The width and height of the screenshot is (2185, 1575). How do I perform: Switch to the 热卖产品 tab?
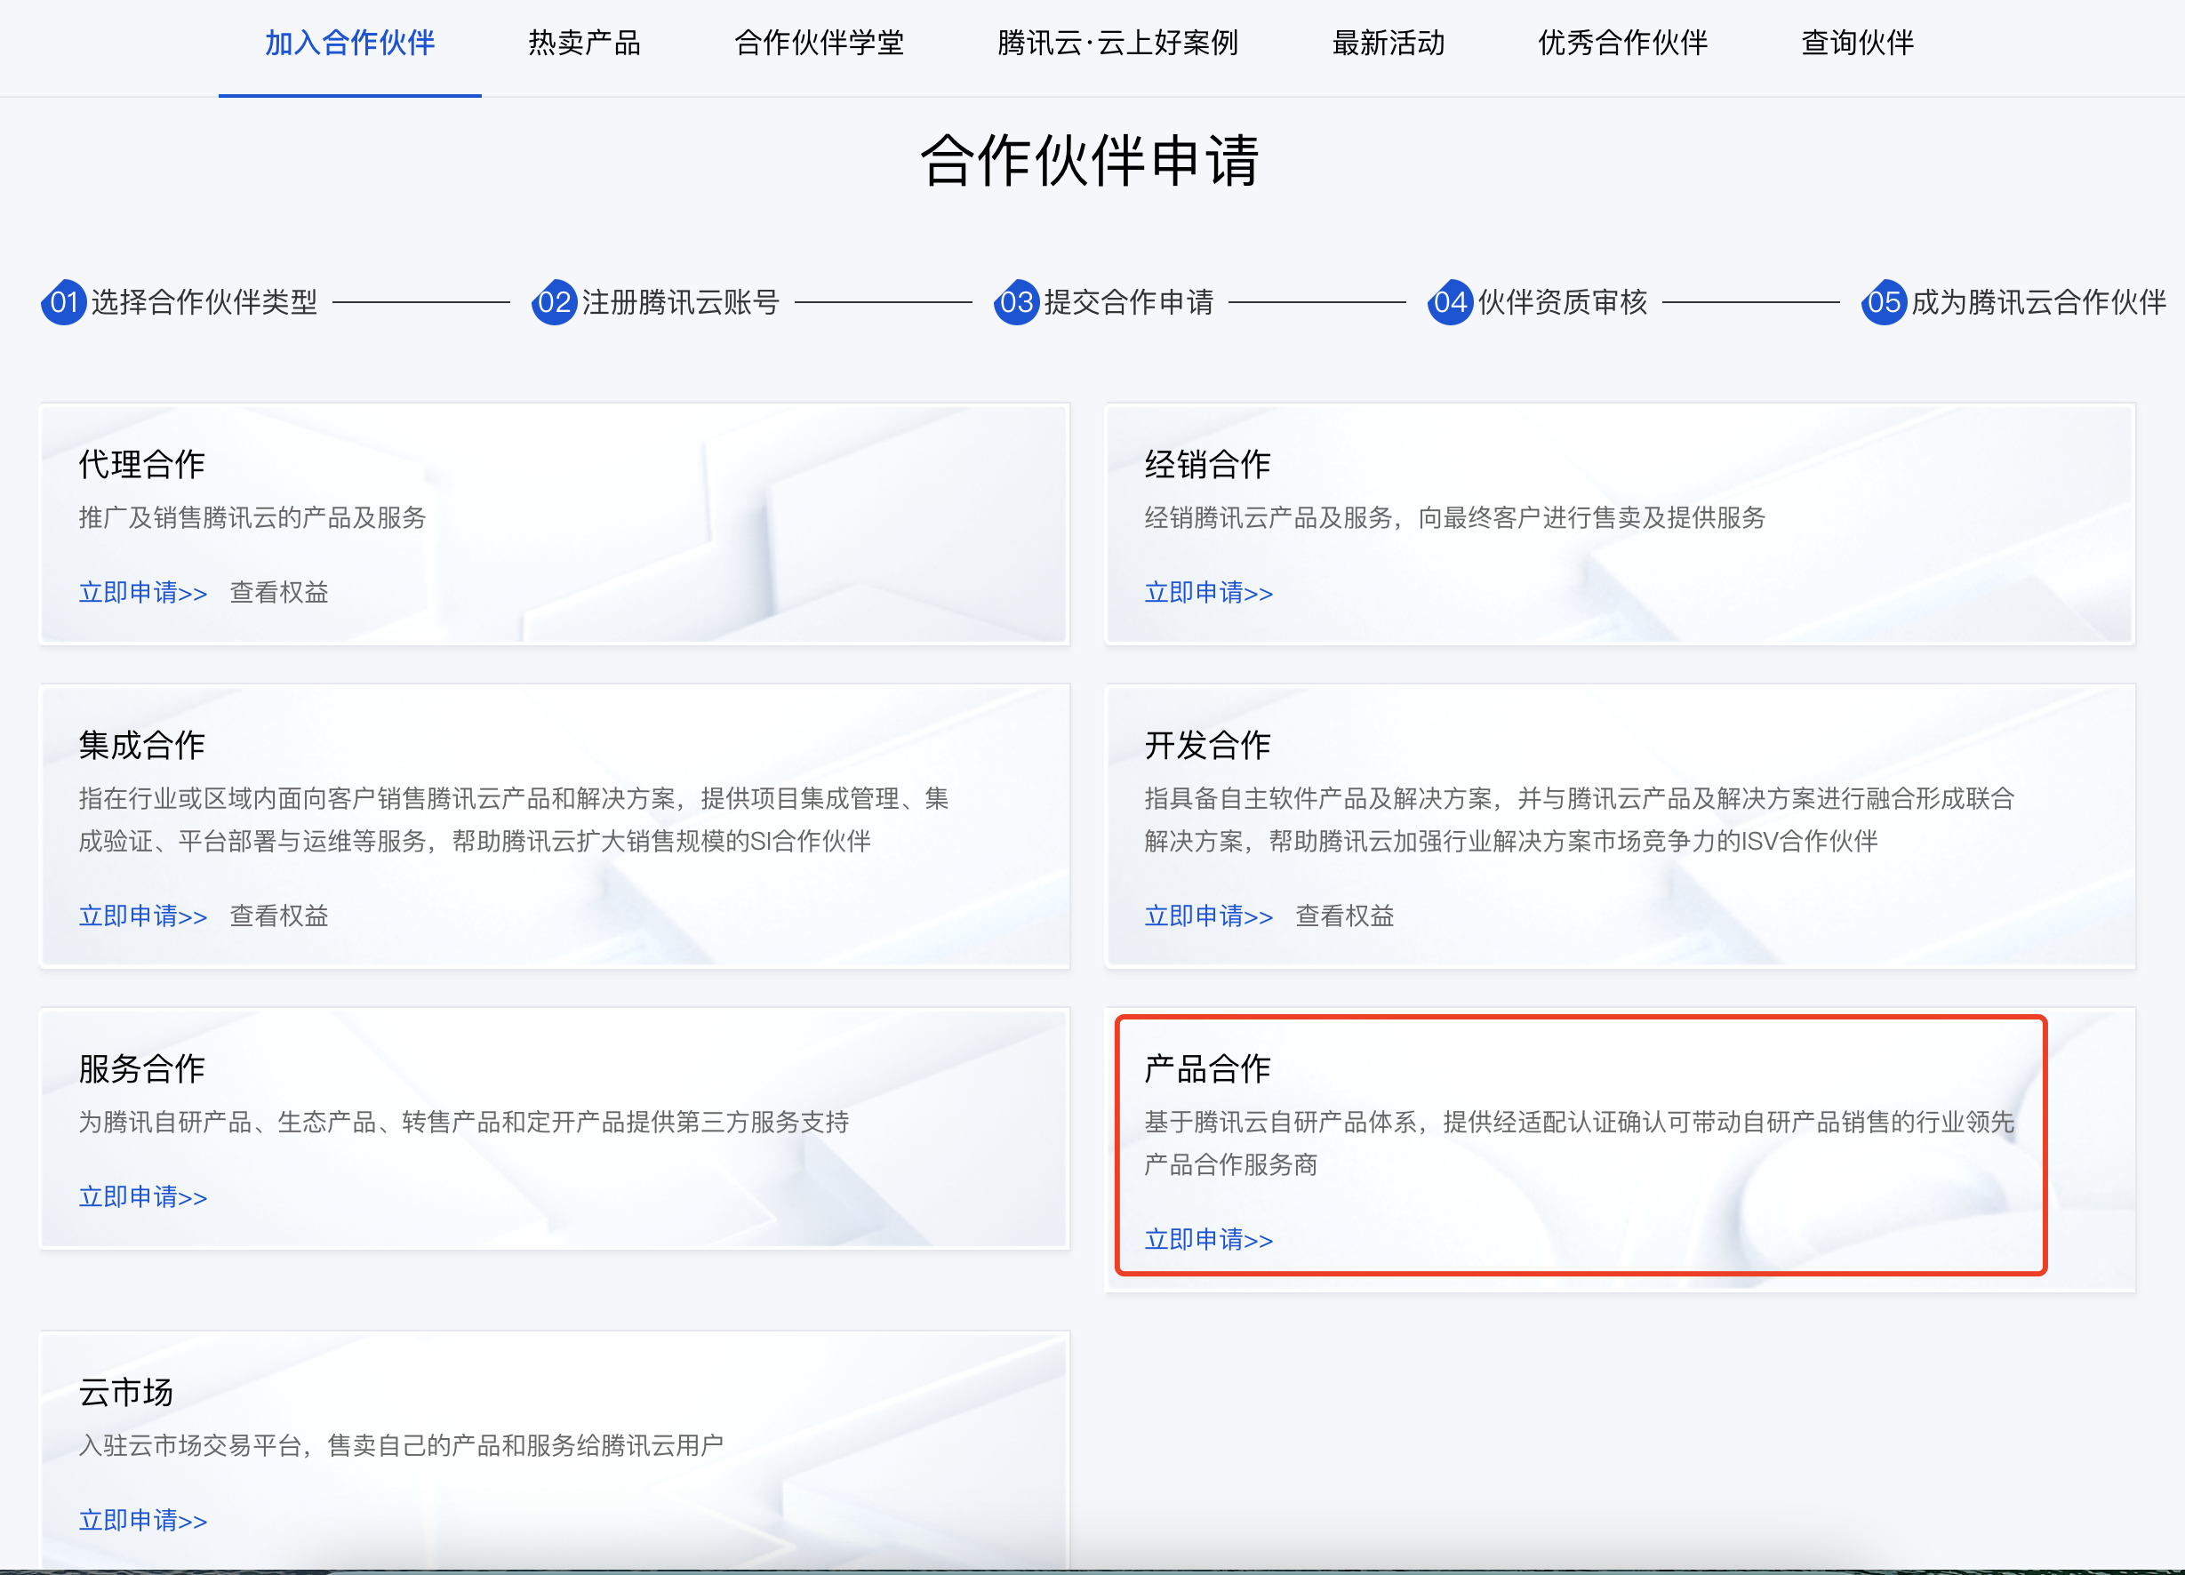(584, 44)
